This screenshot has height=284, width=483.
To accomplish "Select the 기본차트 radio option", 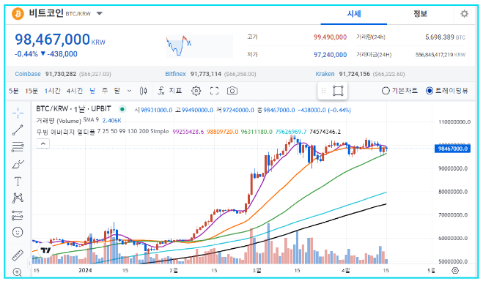I will [399, 91].
